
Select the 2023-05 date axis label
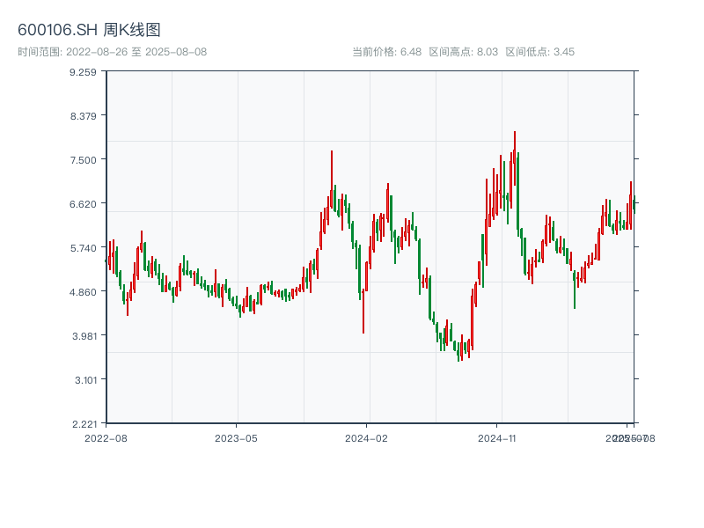pyautogui.click(x=236, y=437)
